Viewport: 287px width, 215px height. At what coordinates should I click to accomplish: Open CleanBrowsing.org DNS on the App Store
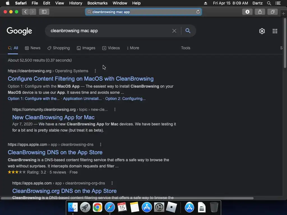point(64,191)
